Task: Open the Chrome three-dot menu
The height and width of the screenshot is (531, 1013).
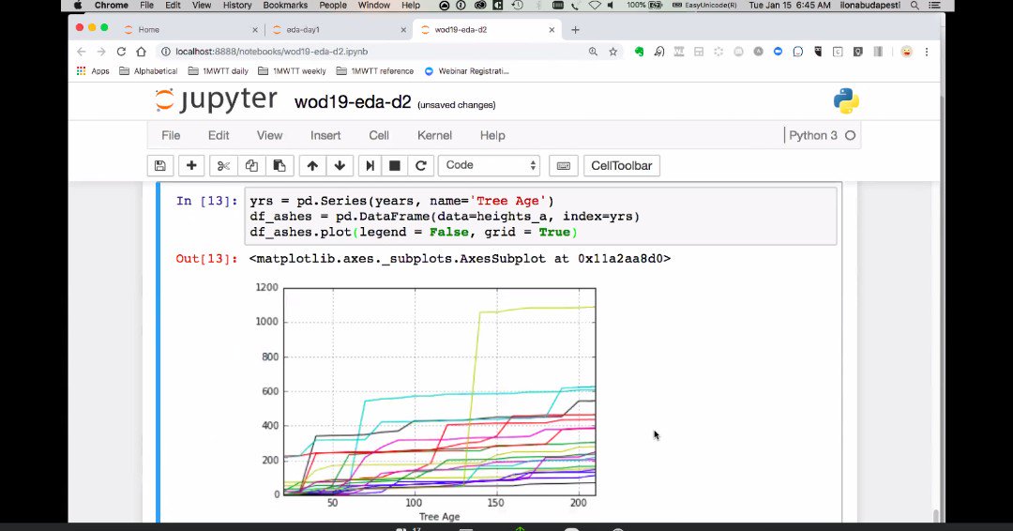Action: (927, 52)
